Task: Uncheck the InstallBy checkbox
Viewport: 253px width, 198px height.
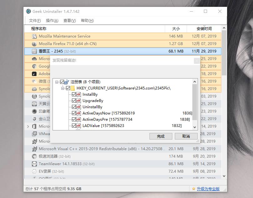Action: (x=74, y=94)
